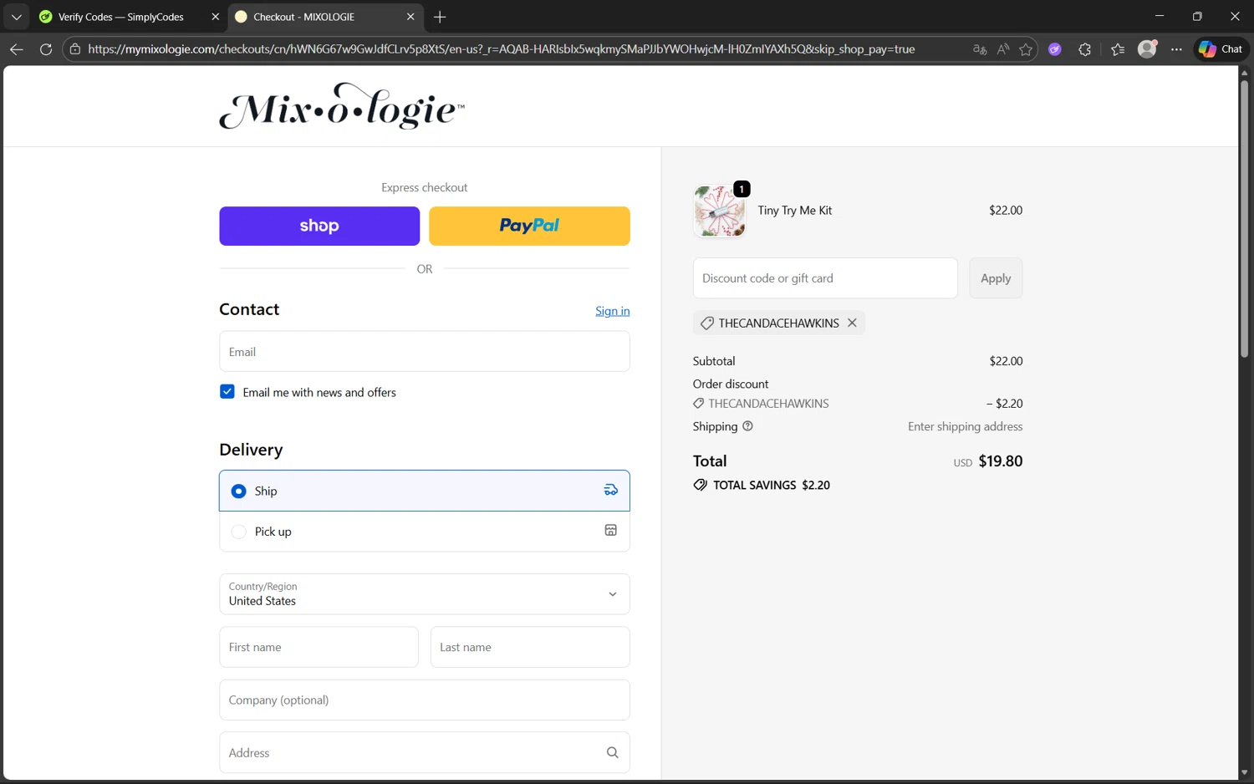This screenshot has height=784, width=1254.
Task: Open the tab search dropdown arrow
Action: tap(17, 17)
